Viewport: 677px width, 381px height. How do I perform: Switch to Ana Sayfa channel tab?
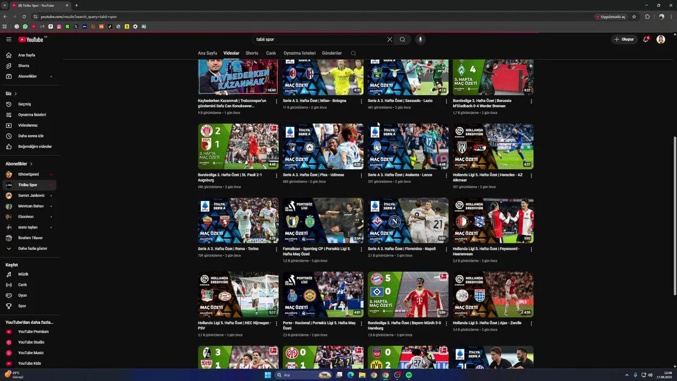coord(207,53)
